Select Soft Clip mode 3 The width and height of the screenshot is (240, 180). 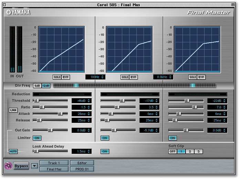198,151
